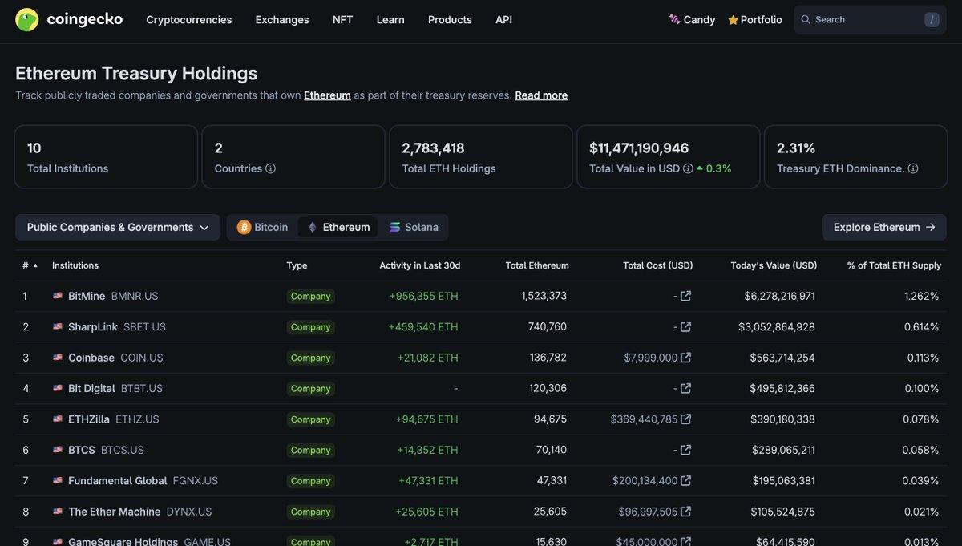The image size is (962, 546).
Task: Sort by Activity in Last 30d header
Action: 420,265
